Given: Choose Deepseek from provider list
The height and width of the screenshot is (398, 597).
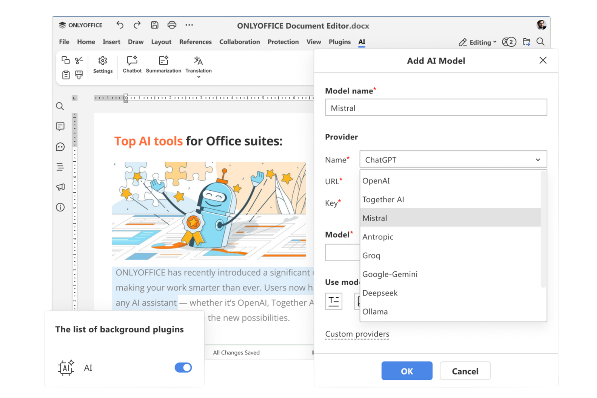Looking at the screenshot, I should tap(450, 293).
